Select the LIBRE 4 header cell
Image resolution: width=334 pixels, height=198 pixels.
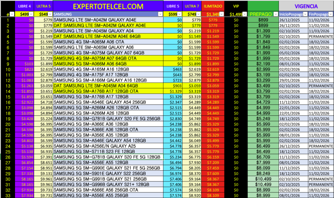tap(24, 6)
